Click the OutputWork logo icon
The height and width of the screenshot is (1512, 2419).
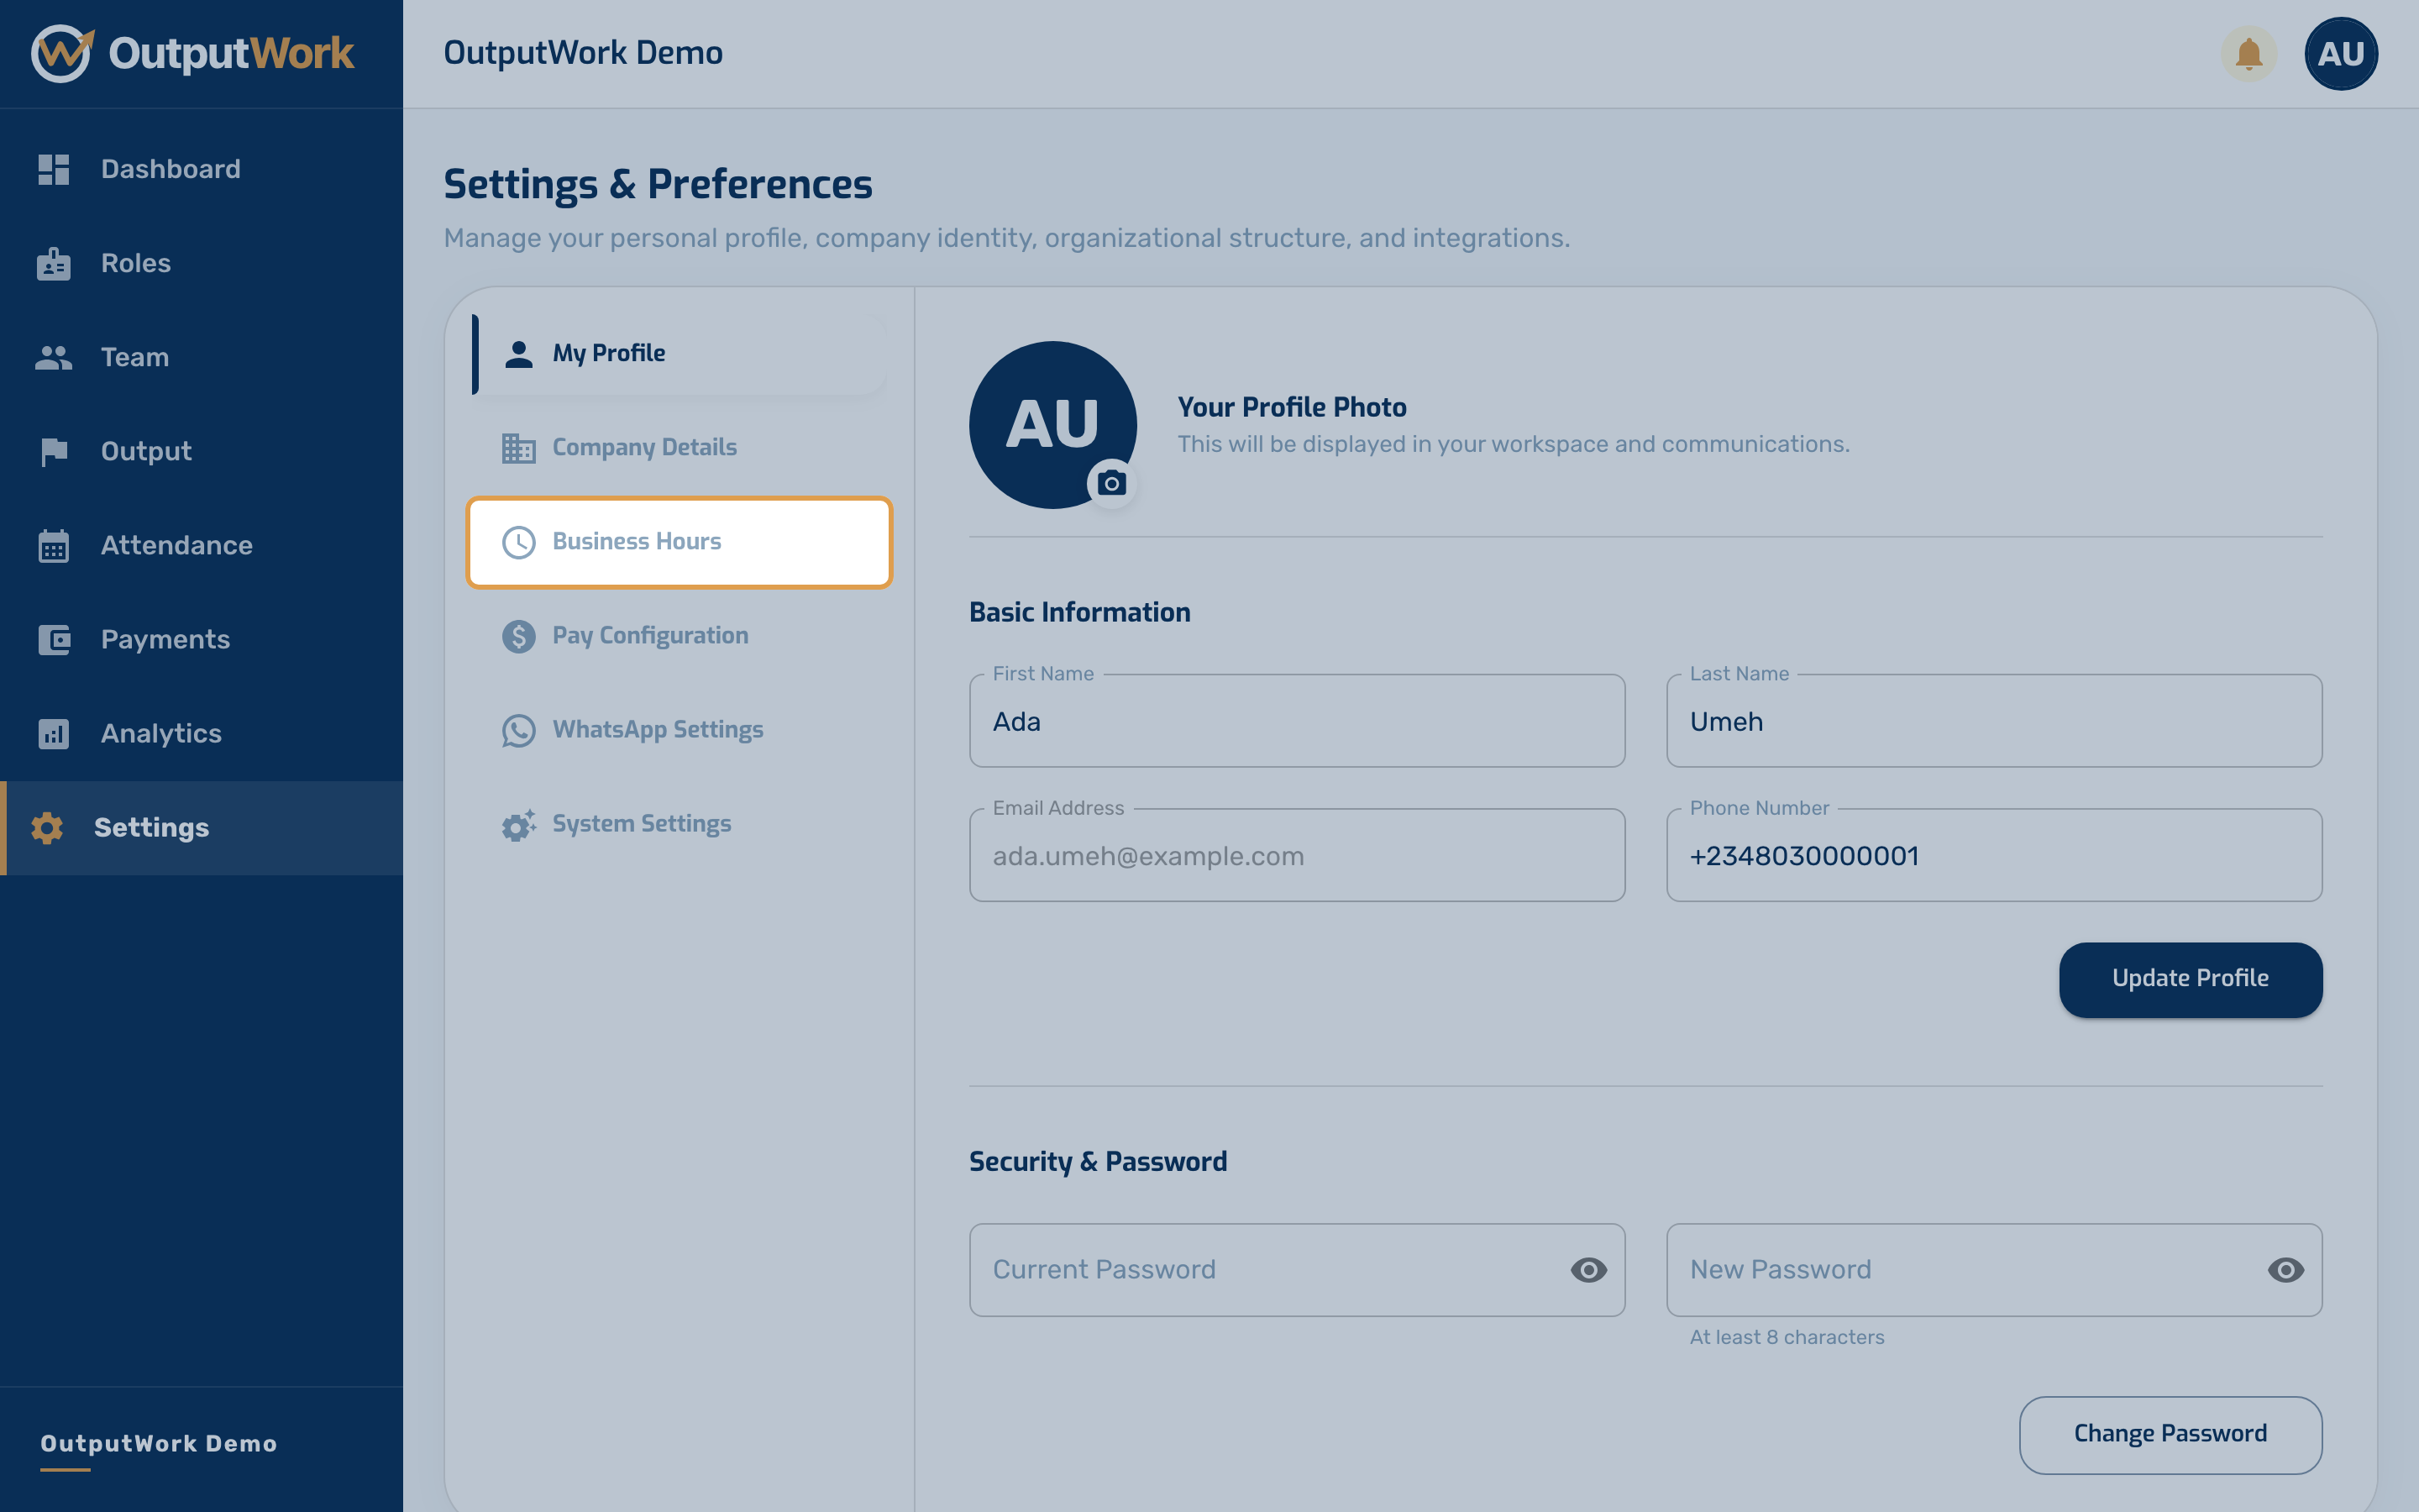(62, 53)
